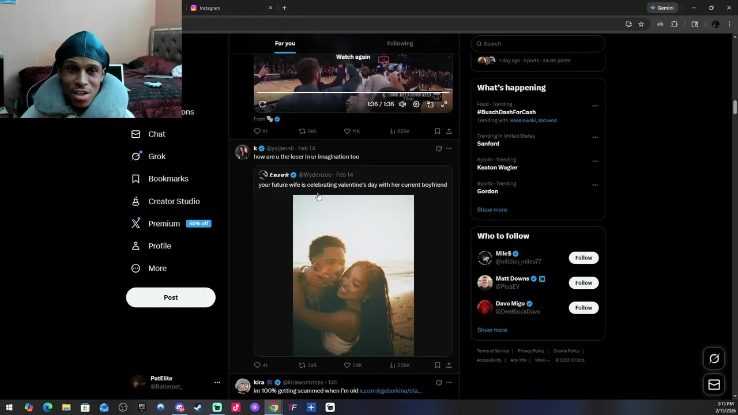738x415 pixels.
Task: Open more options on @ysljennii post
Action: tap(449, 148)
